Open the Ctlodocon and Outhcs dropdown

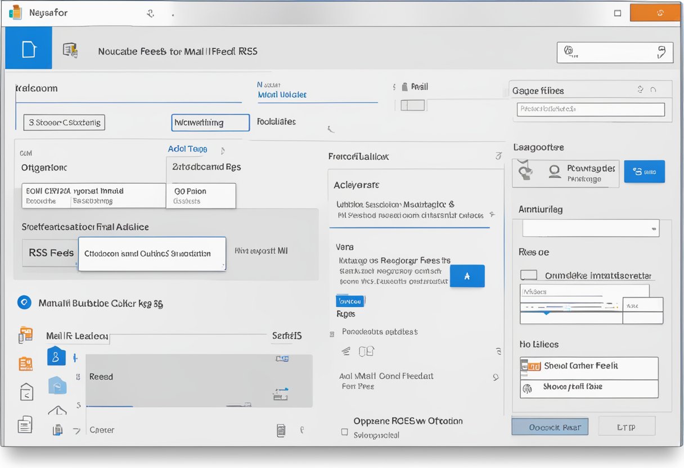[152, 254]
